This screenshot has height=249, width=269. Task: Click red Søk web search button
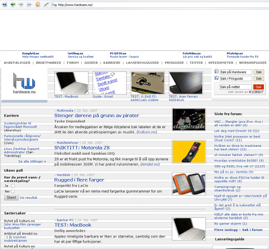pos(259,87)
